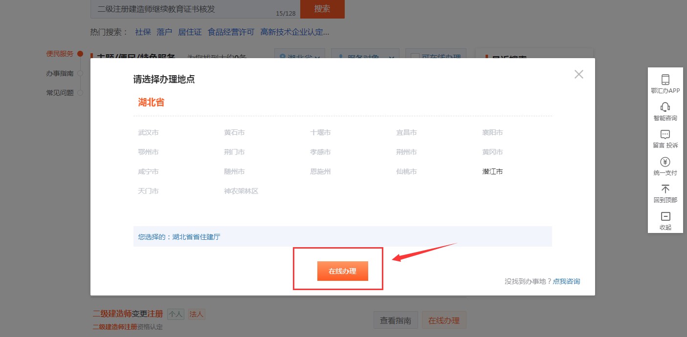Close the location selection dialog

click(579, 74)
